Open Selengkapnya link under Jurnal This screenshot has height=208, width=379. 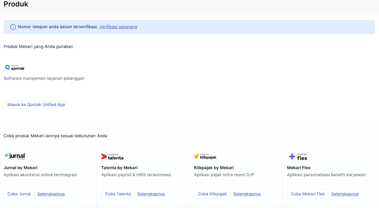coord(51,194)
